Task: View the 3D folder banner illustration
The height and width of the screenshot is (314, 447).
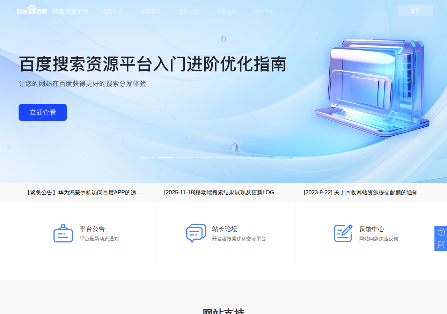Action: click(x=372, y=87)
